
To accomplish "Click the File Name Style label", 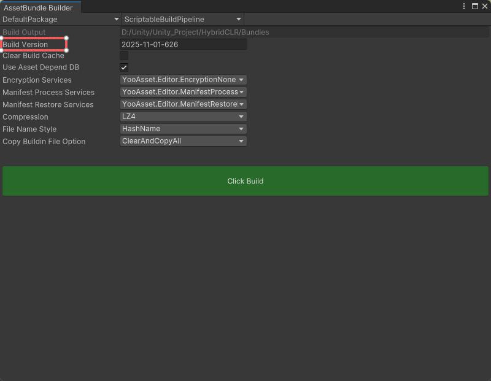I will pos(29,129).
